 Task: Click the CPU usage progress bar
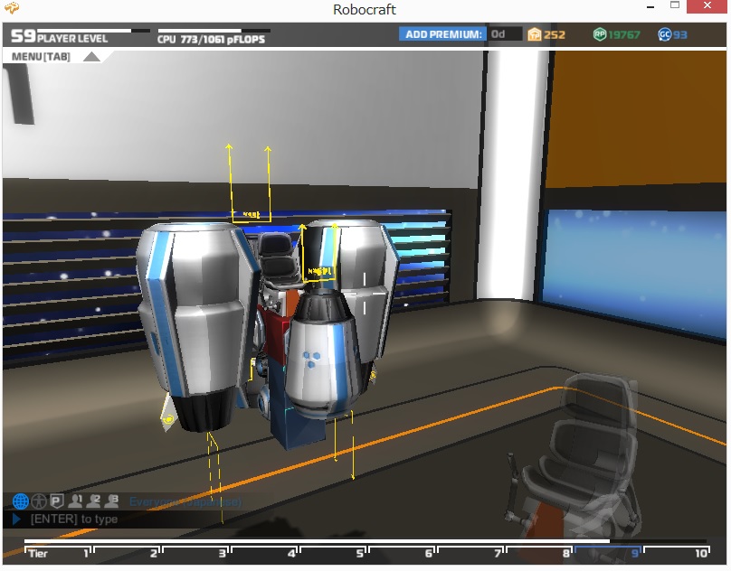[x=214, y=31]
